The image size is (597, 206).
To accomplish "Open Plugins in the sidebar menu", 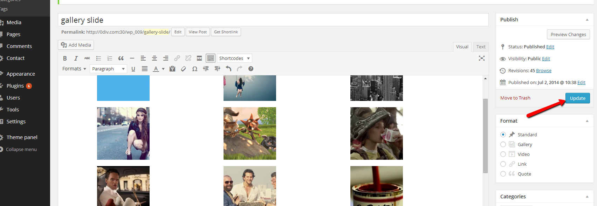I will click(x=15, y=86).
